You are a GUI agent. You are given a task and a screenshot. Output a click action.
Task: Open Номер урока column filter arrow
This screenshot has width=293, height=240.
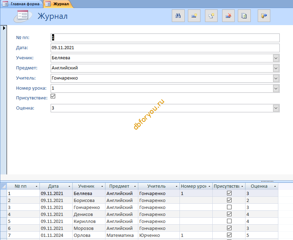(209, 186)
